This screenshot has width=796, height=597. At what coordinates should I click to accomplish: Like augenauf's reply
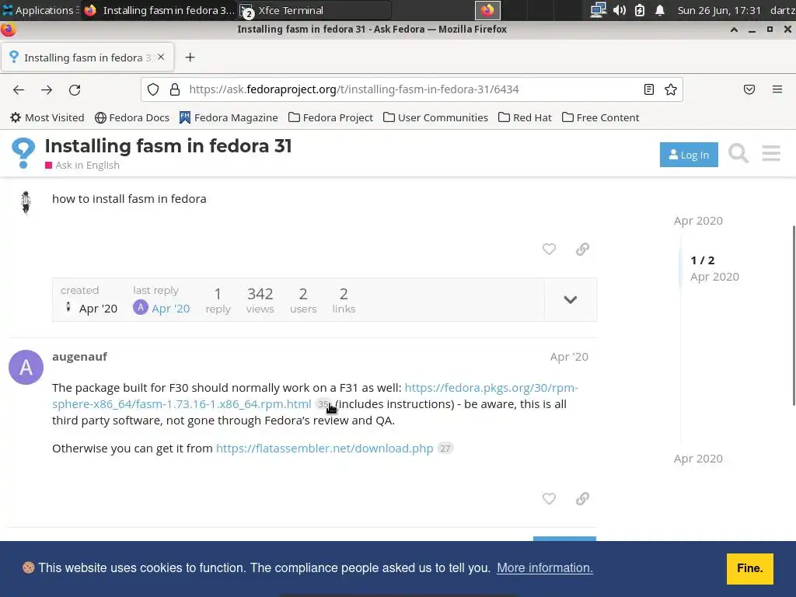click(x=549, y=498)
